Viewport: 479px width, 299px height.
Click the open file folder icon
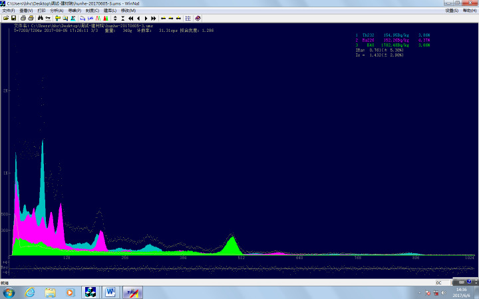(x=6, y=18)
